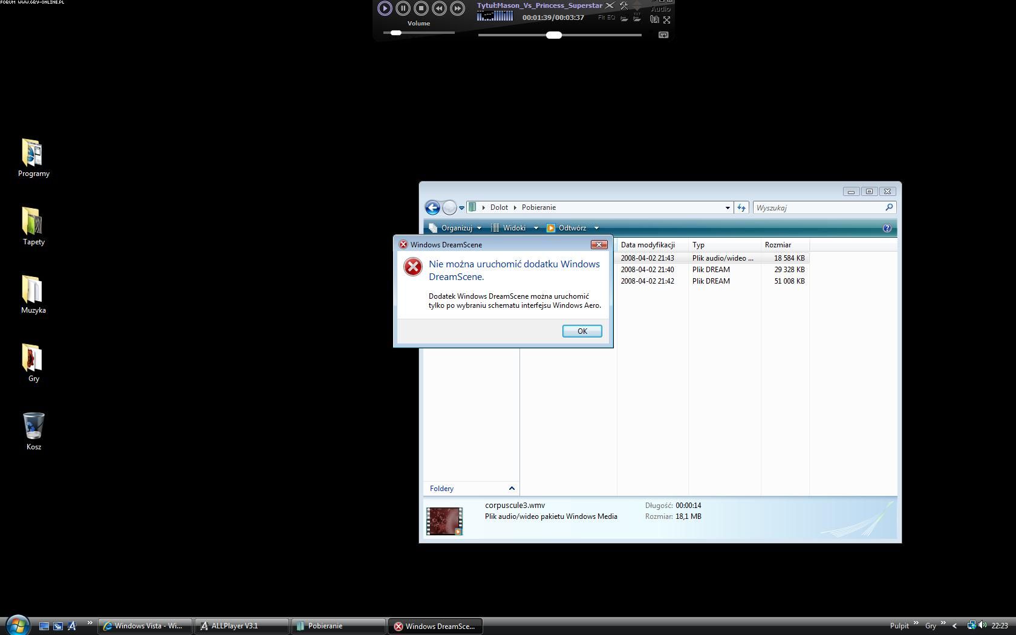1016x635 pixels.
Task: Sort by the Rozmiar column header
Action: [x=785, y=245]
